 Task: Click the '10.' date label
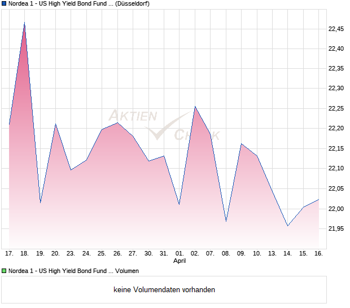[x=257, y=254]
